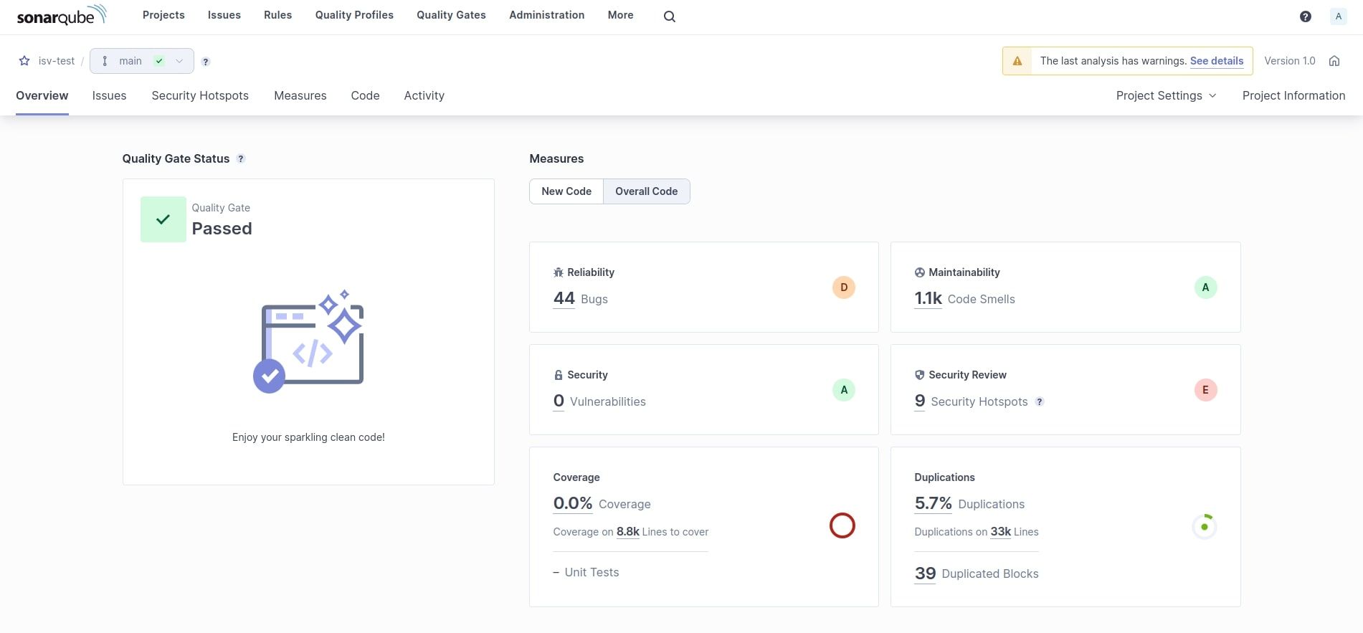Click the Security Review shield icon
Image resolution: width=1363 pixels, height=633 pixels.
(x=920, y=375)
